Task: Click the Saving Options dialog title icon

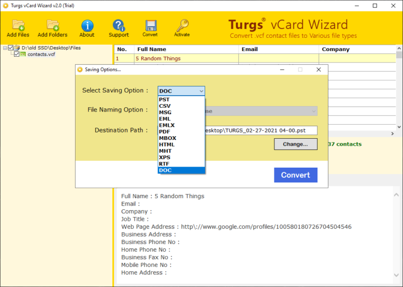Action: tap(80, 69)
